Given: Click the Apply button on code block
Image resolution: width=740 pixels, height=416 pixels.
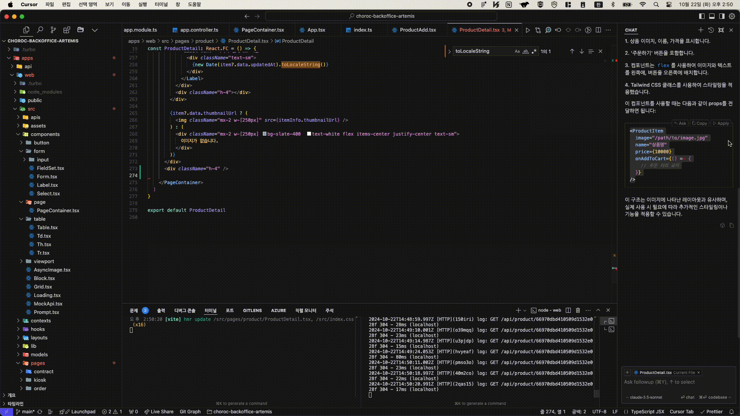Looking at the screenshot, I should pyautogui.click(x=720, y=124).
